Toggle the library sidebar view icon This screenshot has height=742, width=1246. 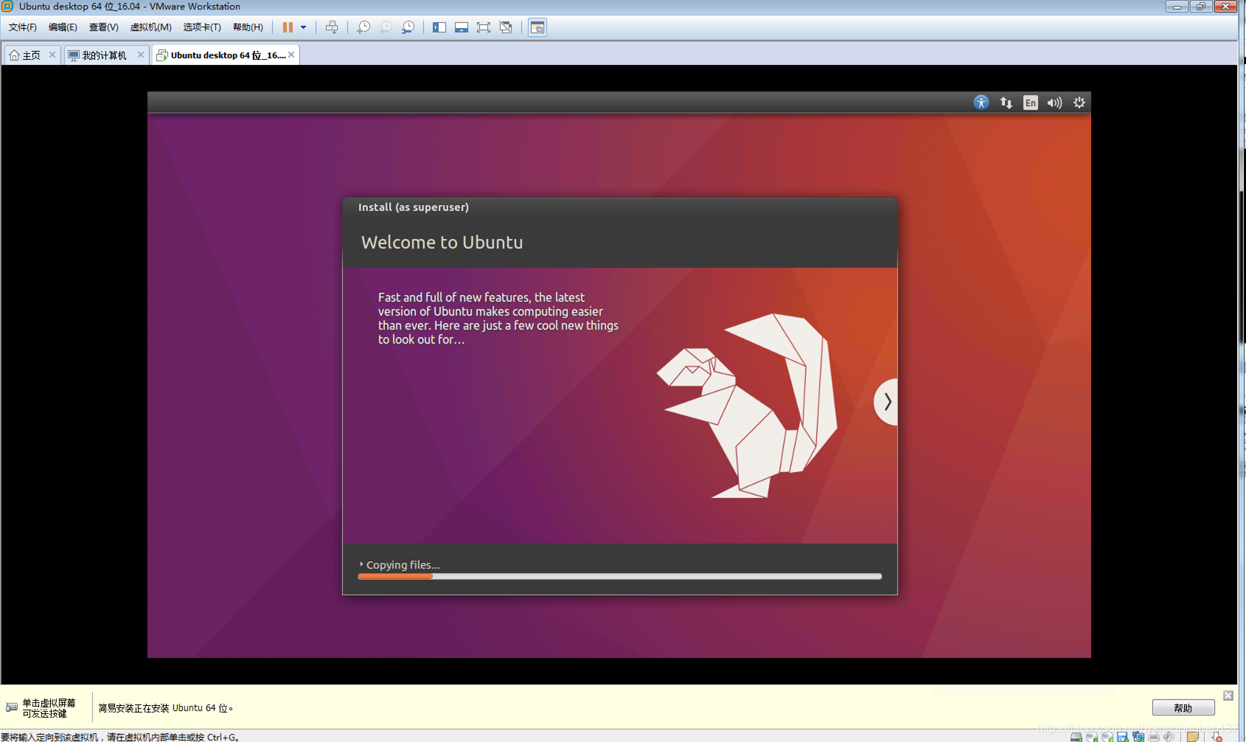click(439, 27)
